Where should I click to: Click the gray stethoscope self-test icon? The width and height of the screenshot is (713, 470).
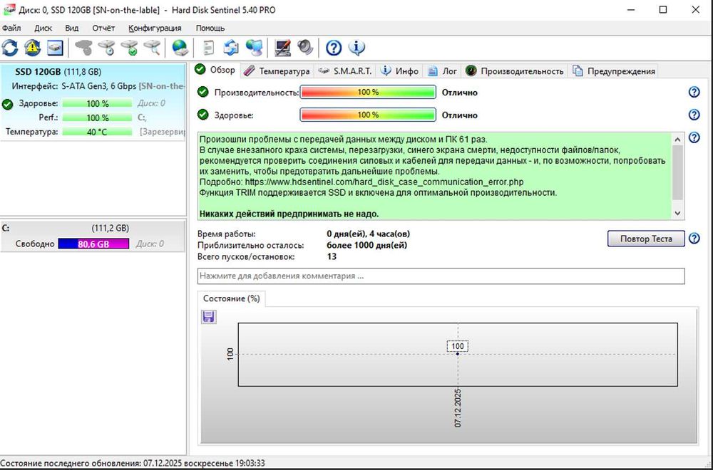(83, 47)
